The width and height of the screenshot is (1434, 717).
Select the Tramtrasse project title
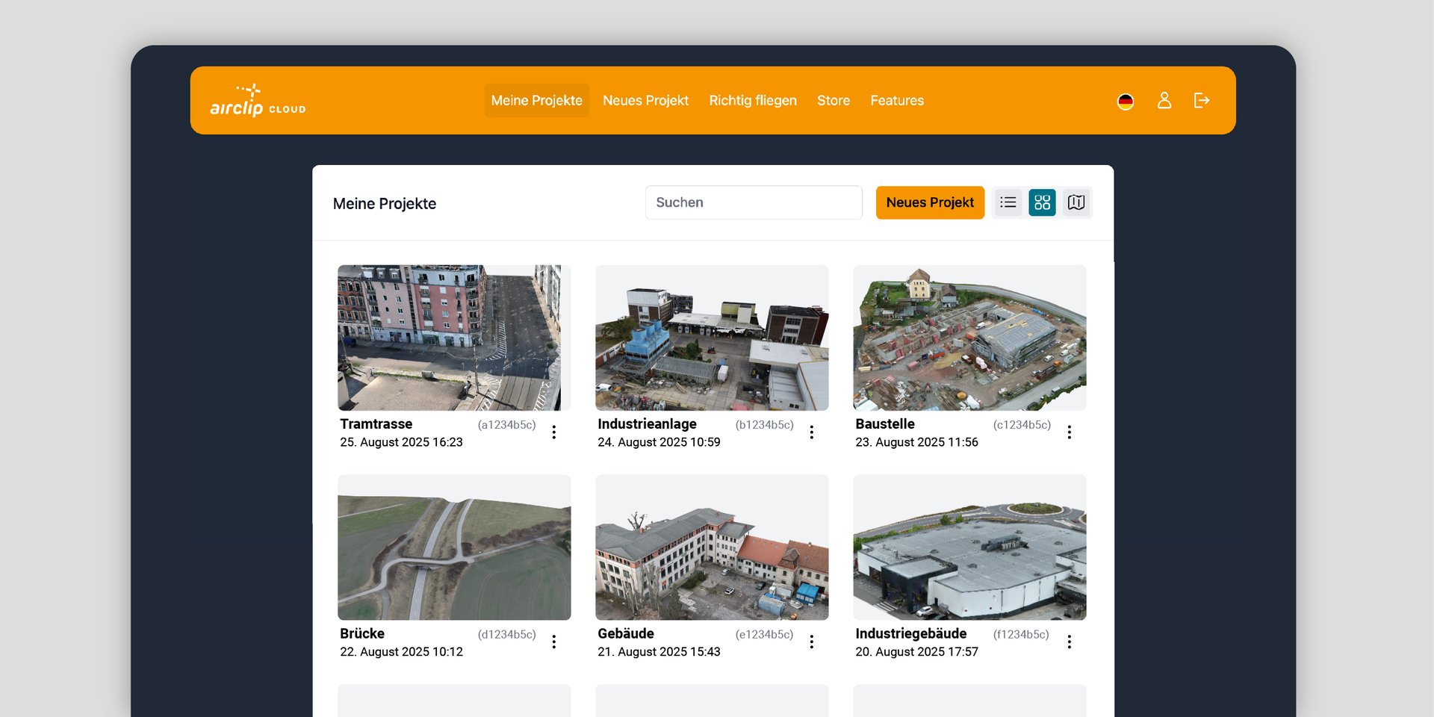[376, 423]
